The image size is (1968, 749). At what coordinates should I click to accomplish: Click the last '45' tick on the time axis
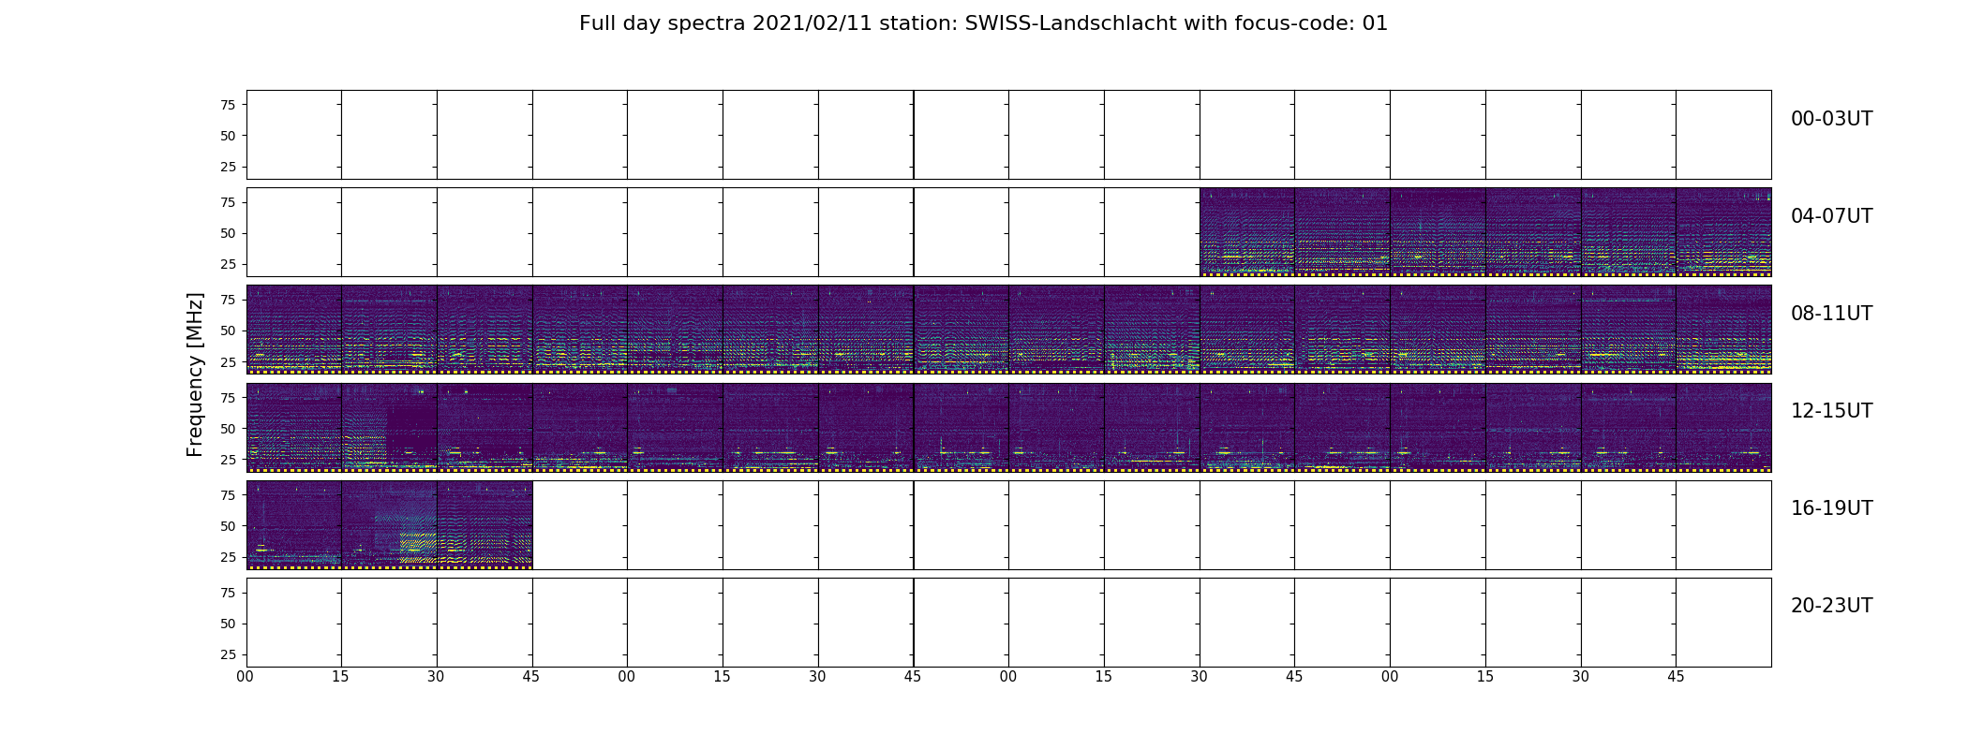coord(1676,677)
